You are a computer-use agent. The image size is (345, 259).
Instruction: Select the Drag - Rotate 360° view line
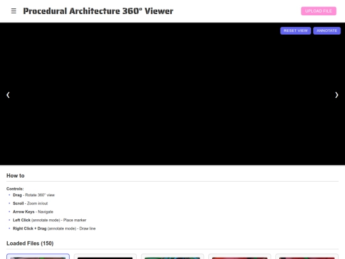[x=34, y=195]
